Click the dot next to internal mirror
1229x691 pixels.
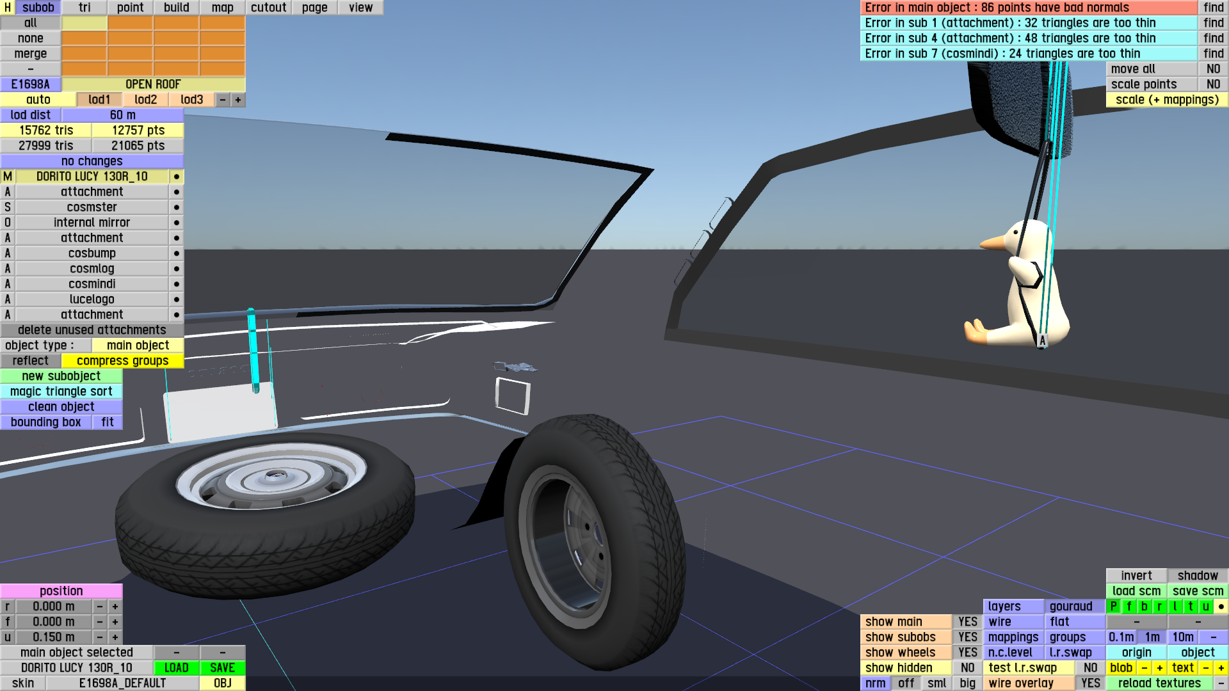[x=176, y=223]
